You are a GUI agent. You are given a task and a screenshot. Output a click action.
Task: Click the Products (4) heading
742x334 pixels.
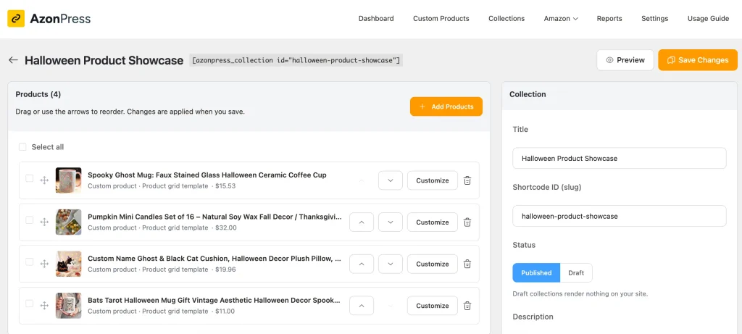38,94
